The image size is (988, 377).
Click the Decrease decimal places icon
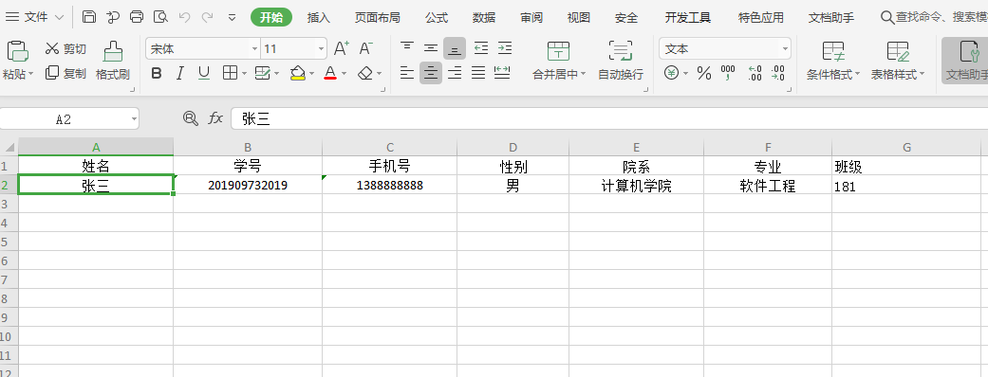pos(778,74)
